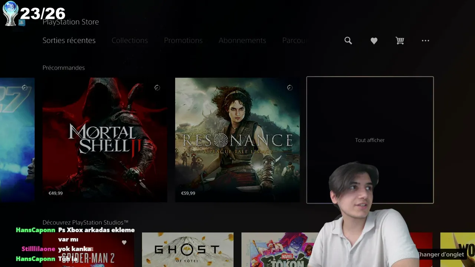Open Resonance: A Plague Tale Legacy cover

point(237,140)
